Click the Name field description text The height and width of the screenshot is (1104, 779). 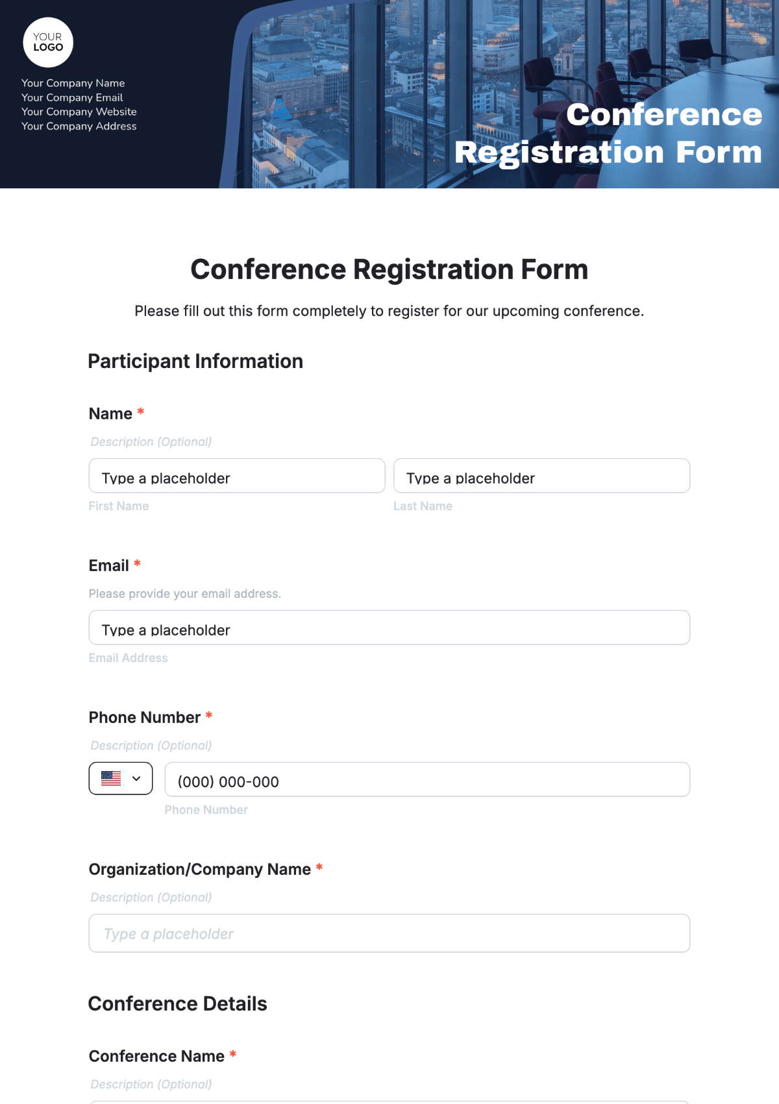(x=151, y=441)
